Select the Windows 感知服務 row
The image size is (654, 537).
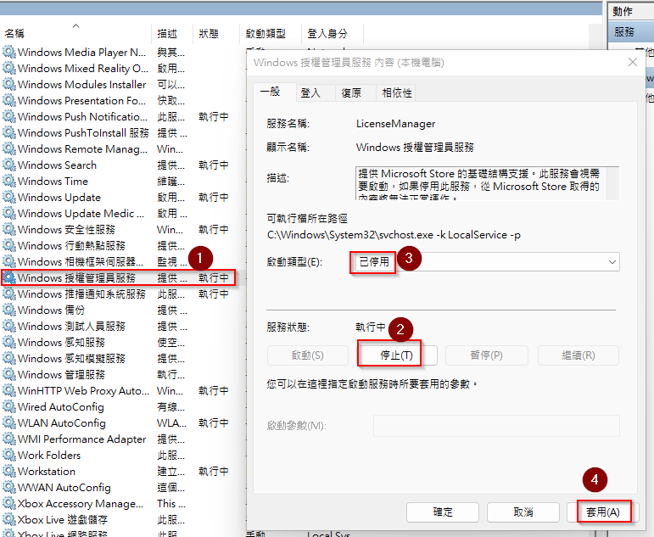pyautogui.click(x=121, y=342)
